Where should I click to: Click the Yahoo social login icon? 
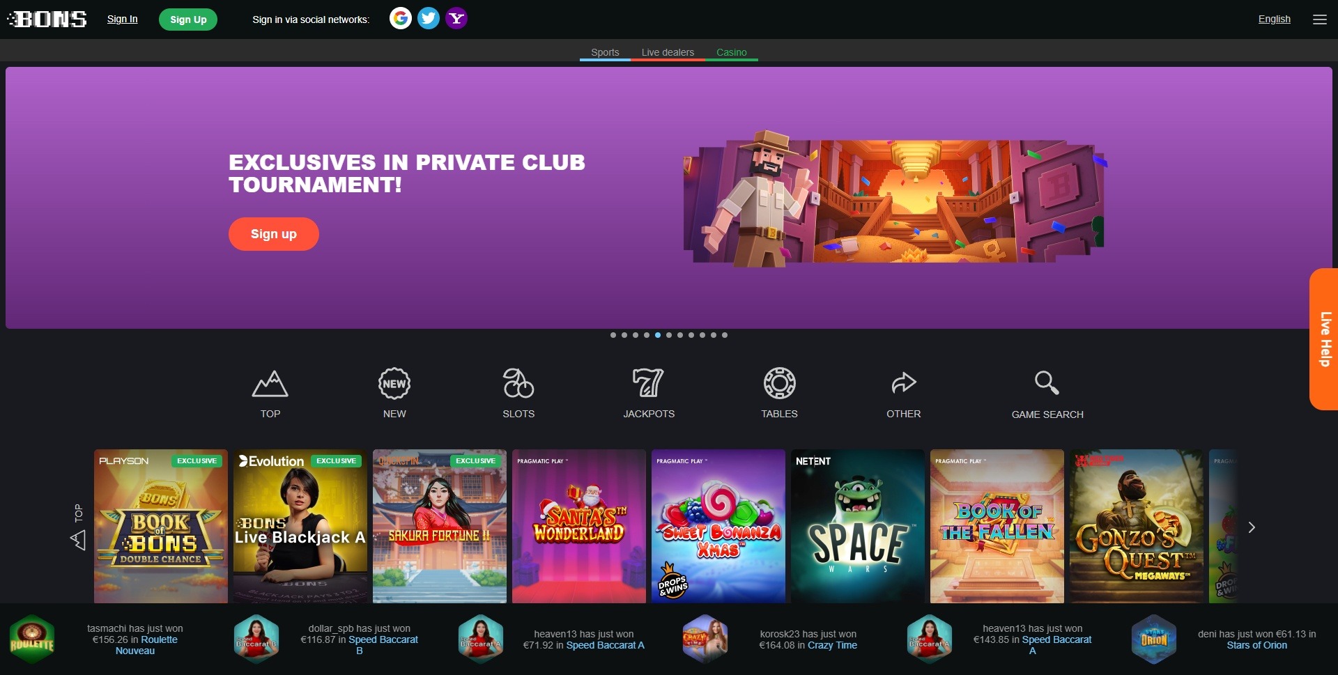coord(456,19)
